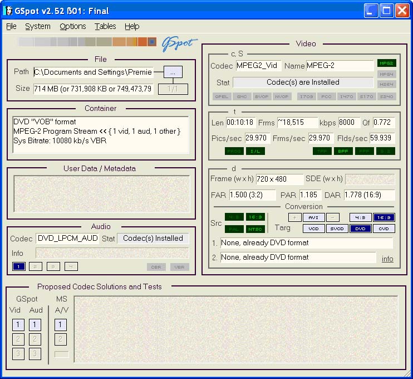Viewport: 413px width, 379px height.
Task: Click the Frame 720 x 480 field
Action: pyautogui.click(x=280, y=179)
